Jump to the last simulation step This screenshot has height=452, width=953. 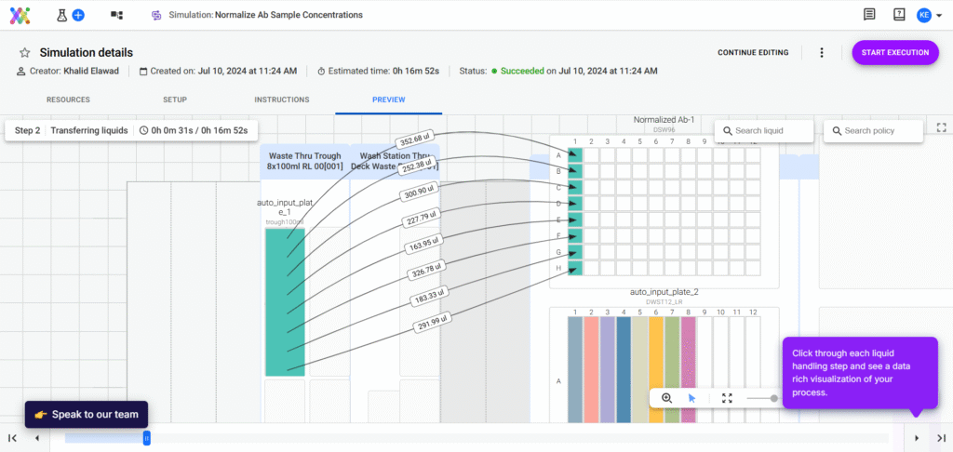click(x=941, y=438)
